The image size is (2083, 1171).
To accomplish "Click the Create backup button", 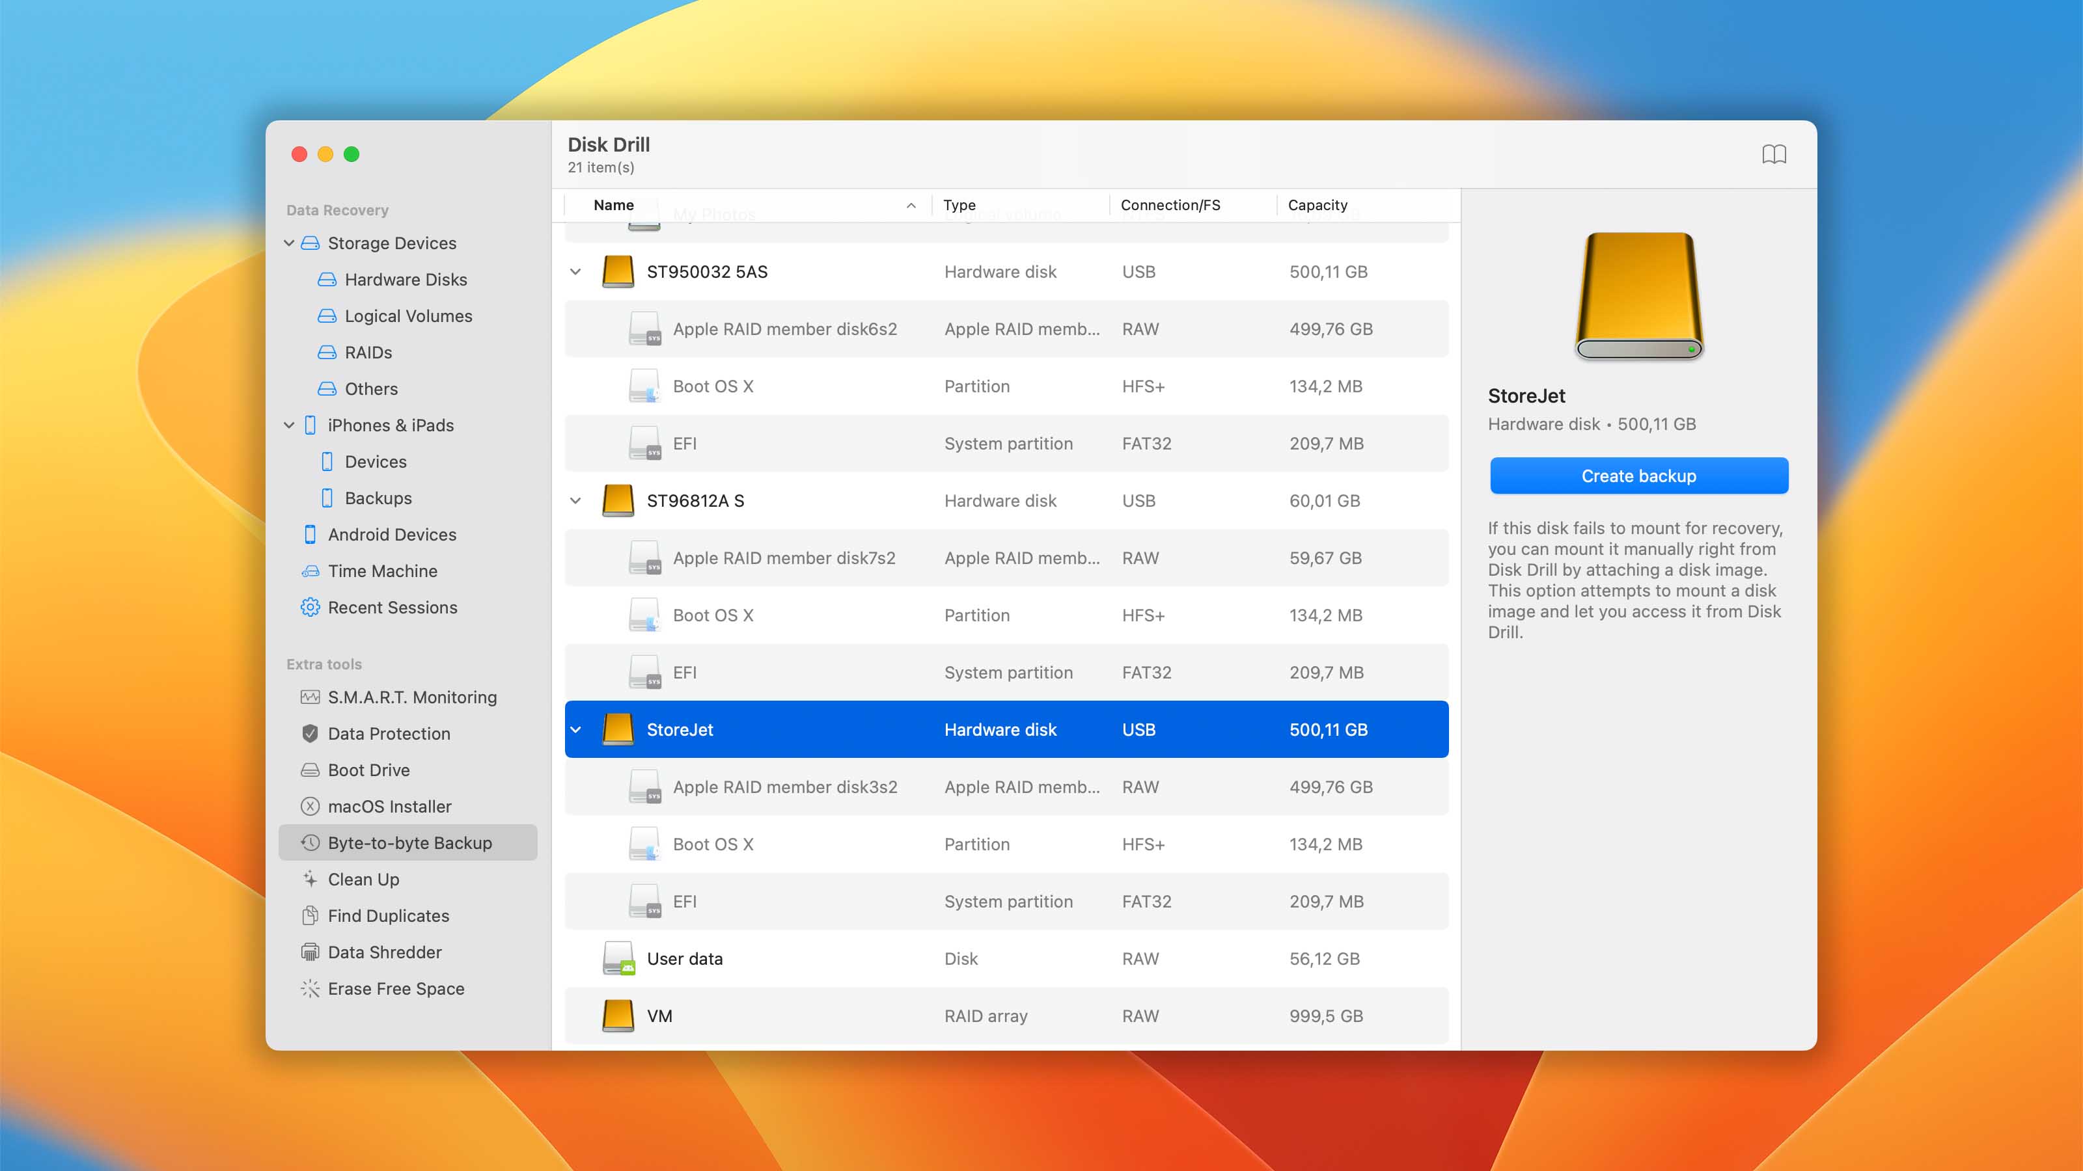I will (x=1638, y=476).
